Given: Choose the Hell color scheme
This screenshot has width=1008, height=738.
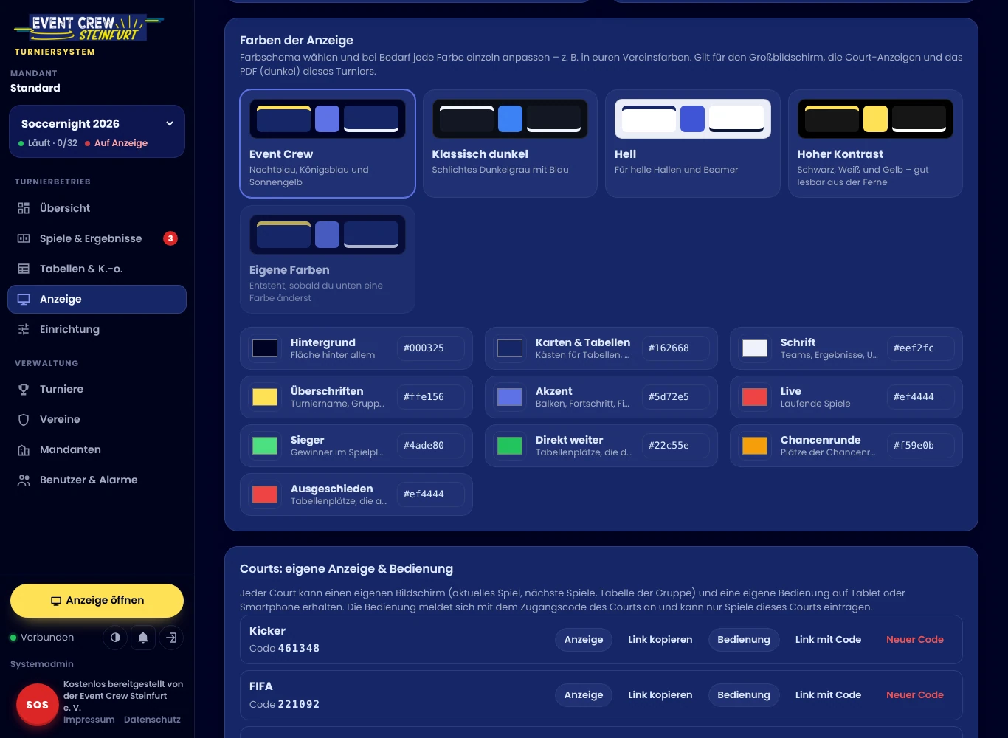Looking at the screenshot, I should click(x=693, y=143).
